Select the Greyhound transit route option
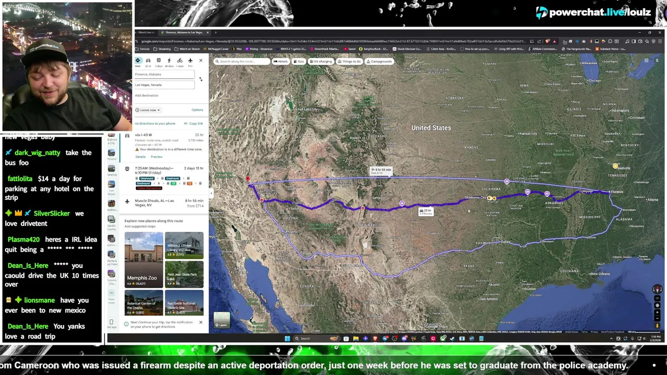The image size is (667, 375). click(x=164, y=178)
